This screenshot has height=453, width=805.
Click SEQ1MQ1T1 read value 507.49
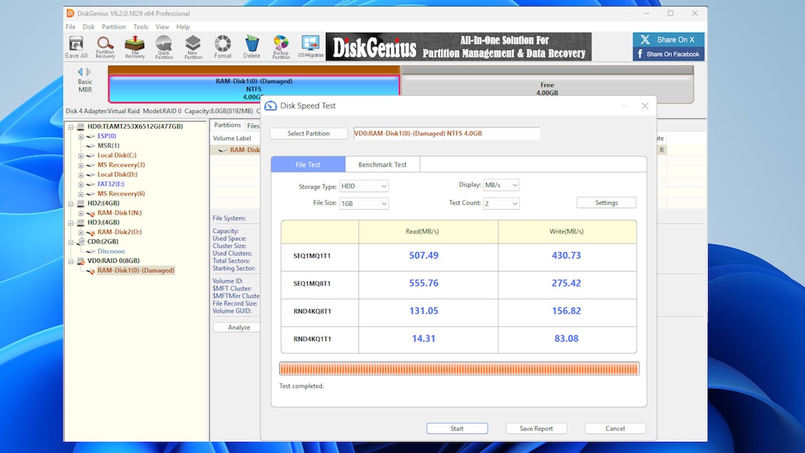423,255
